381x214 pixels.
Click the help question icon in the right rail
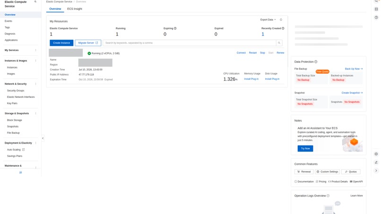click(x=376, y=17)
